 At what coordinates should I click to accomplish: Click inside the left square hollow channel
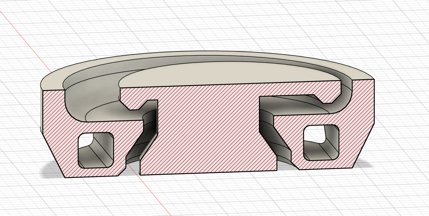click(x=95, y=151)
